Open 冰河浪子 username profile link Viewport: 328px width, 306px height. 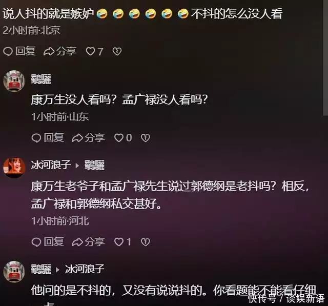[51, 165]
